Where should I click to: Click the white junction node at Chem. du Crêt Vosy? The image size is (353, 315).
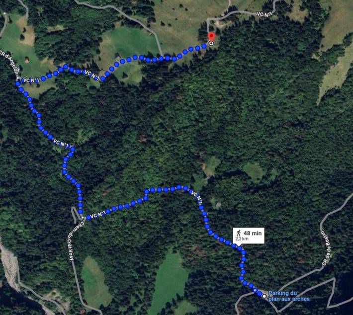pyautogui.click(x=83, y=217)
